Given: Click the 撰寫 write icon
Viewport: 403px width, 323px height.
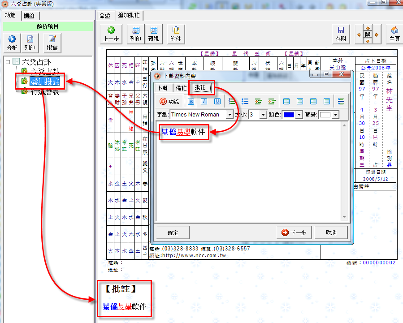Looking at the screenshot, I should (x=52, y=43).
